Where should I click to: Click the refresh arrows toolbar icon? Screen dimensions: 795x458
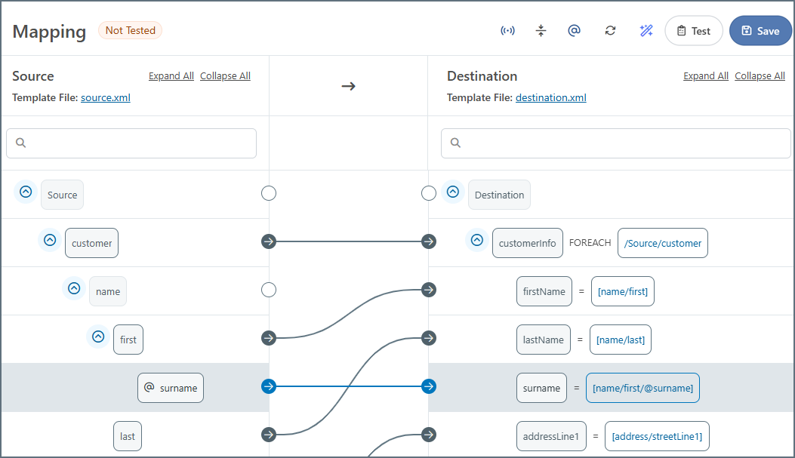610,31
